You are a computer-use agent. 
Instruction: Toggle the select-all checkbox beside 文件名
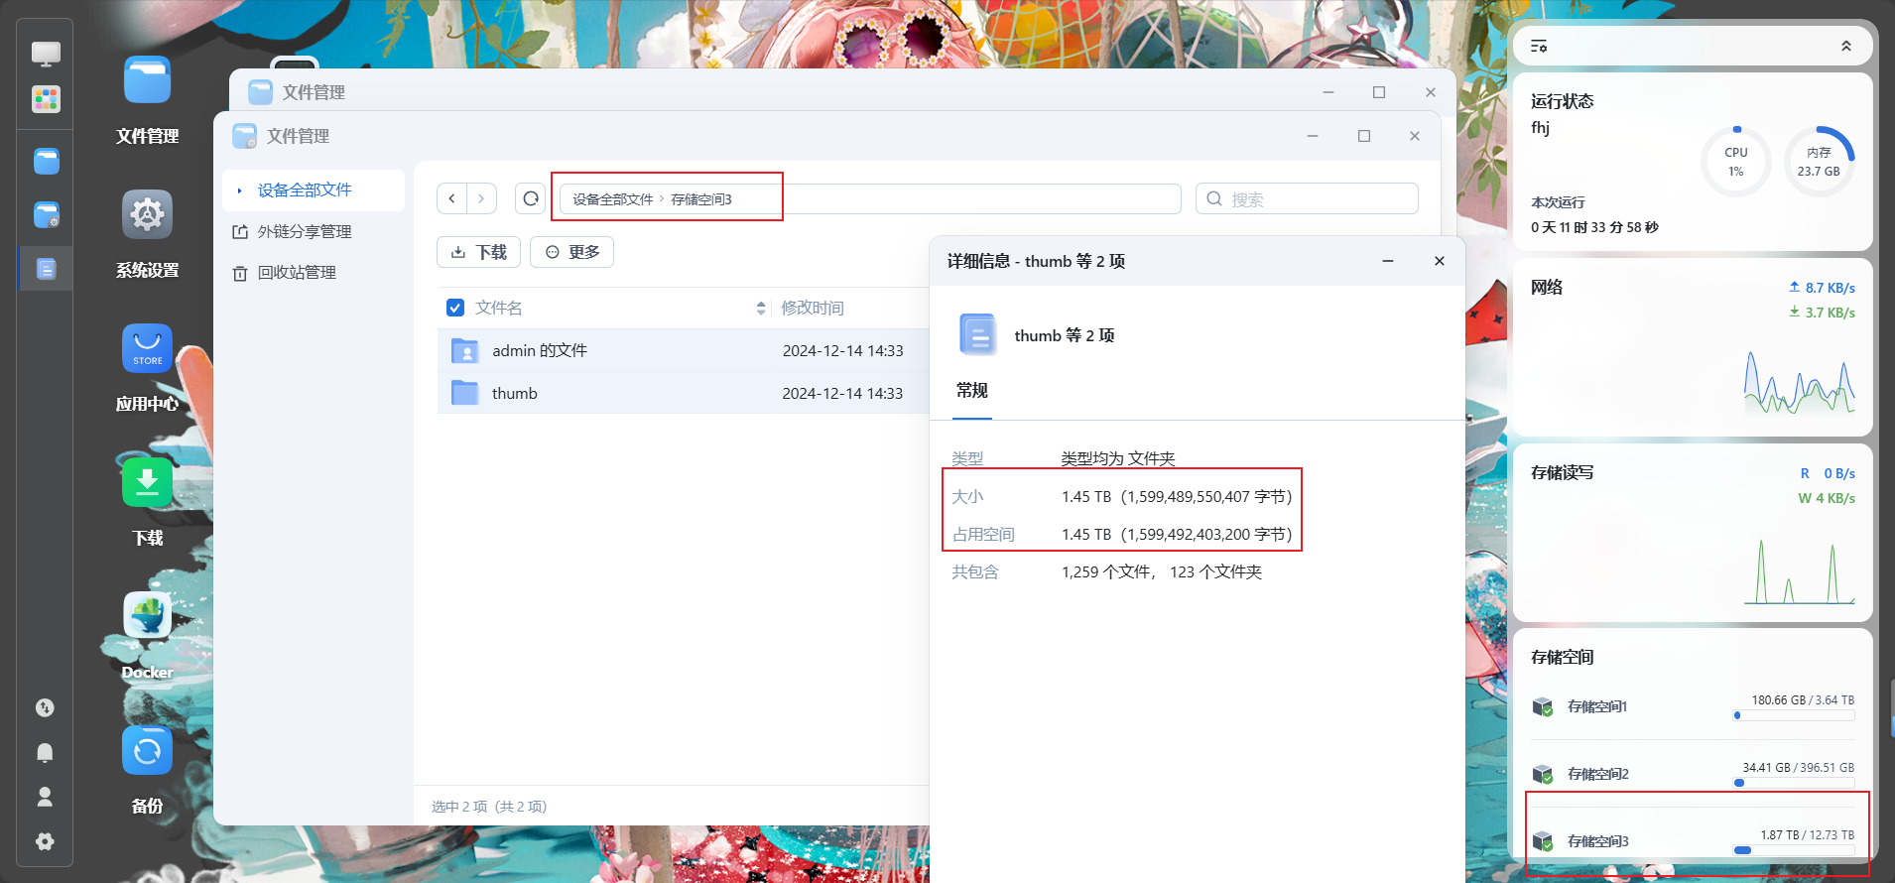455,308
